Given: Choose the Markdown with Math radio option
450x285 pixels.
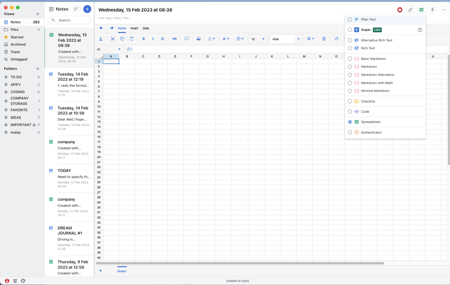Looking at the screenshot, I should point(350,83).
